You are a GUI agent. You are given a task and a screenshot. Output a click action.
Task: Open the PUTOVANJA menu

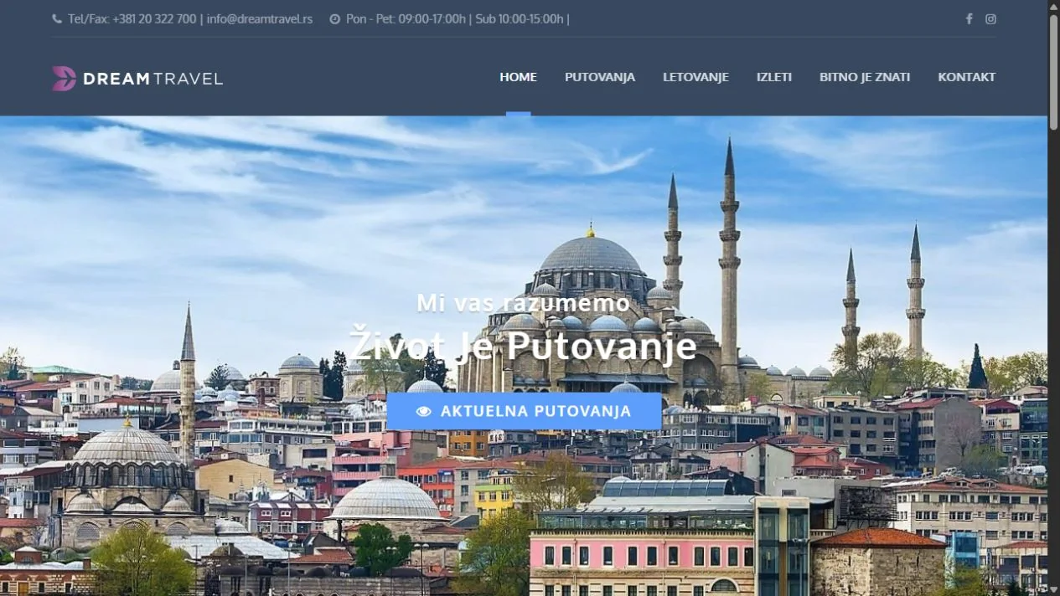coord(600,77)
